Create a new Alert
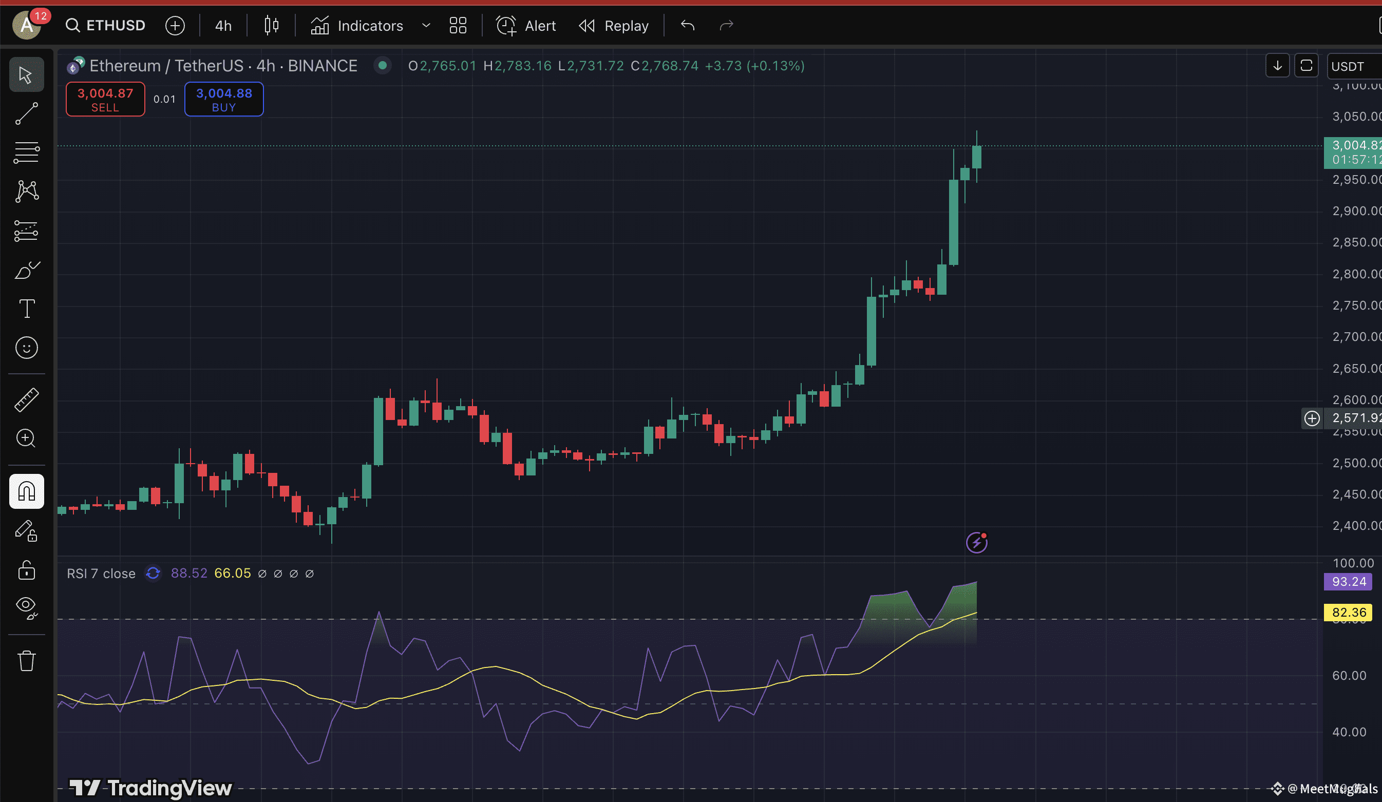 click(525, 25)
